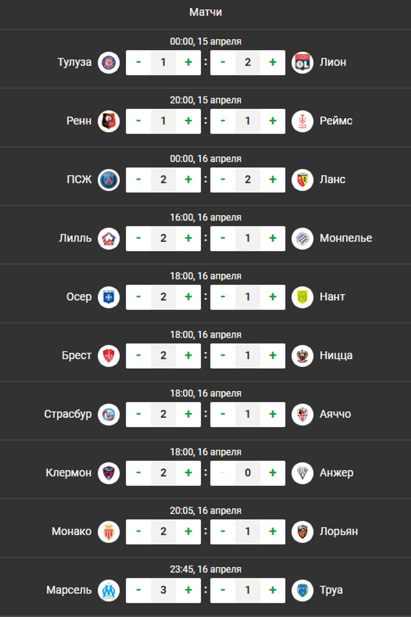Image resolution: width=411 pixels, height=617 pixels.
Task: Open the Клермон team name link
Action: tap(68, 473)
